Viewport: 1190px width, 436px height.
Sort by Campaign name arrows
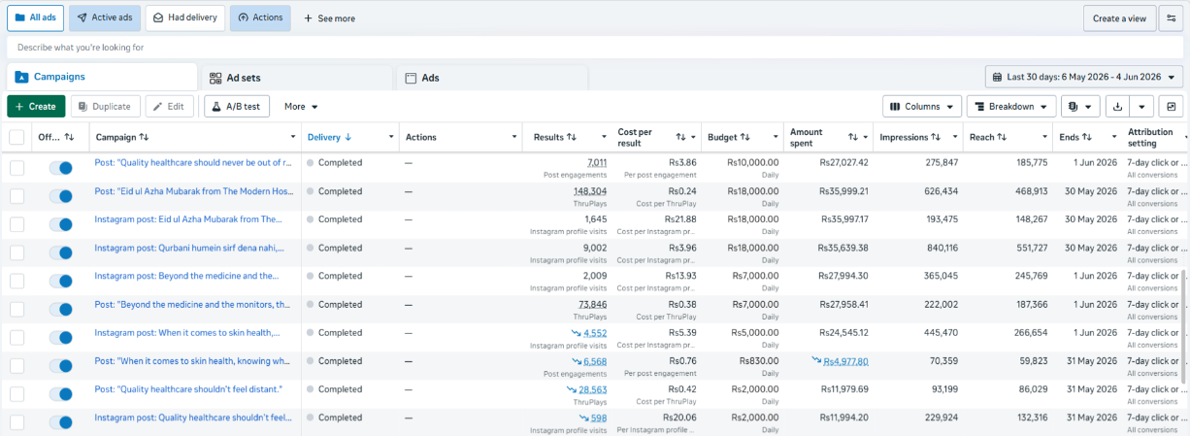click(x=144, y=137)
